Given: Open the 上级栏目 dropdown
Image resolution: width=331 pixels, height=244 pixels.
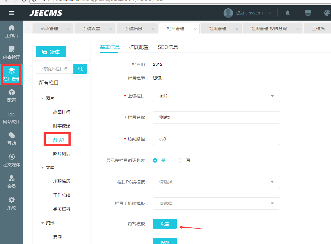Looking at the screenshot, I should (216, 96).
